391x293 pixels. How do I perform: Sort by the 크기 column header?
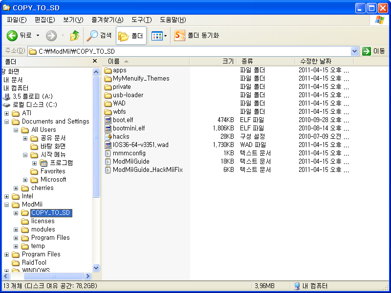(213, 61)
